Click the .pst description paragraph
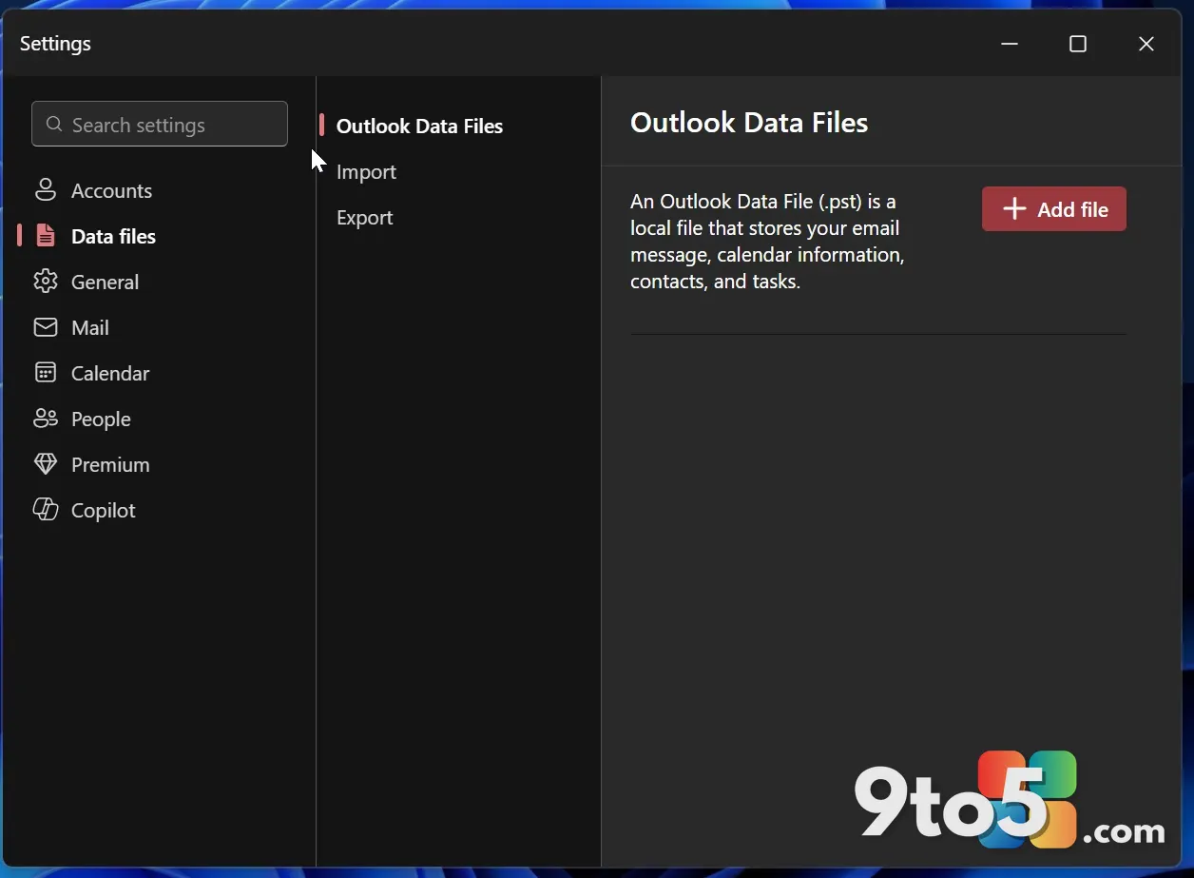The image size is (1194, 878). pyautogui.click(x=767, y=242)
